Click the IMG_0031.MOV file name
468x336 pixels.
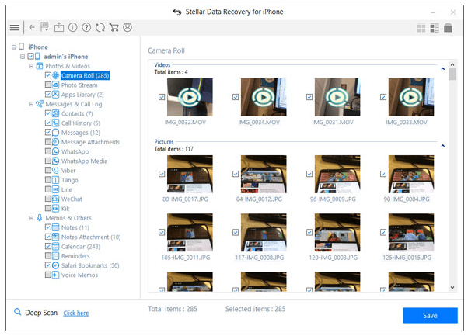[x=333, y=123]
